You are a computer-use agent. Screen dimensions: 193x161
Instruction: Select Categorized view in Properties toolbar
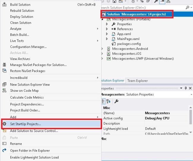point(103,101)
